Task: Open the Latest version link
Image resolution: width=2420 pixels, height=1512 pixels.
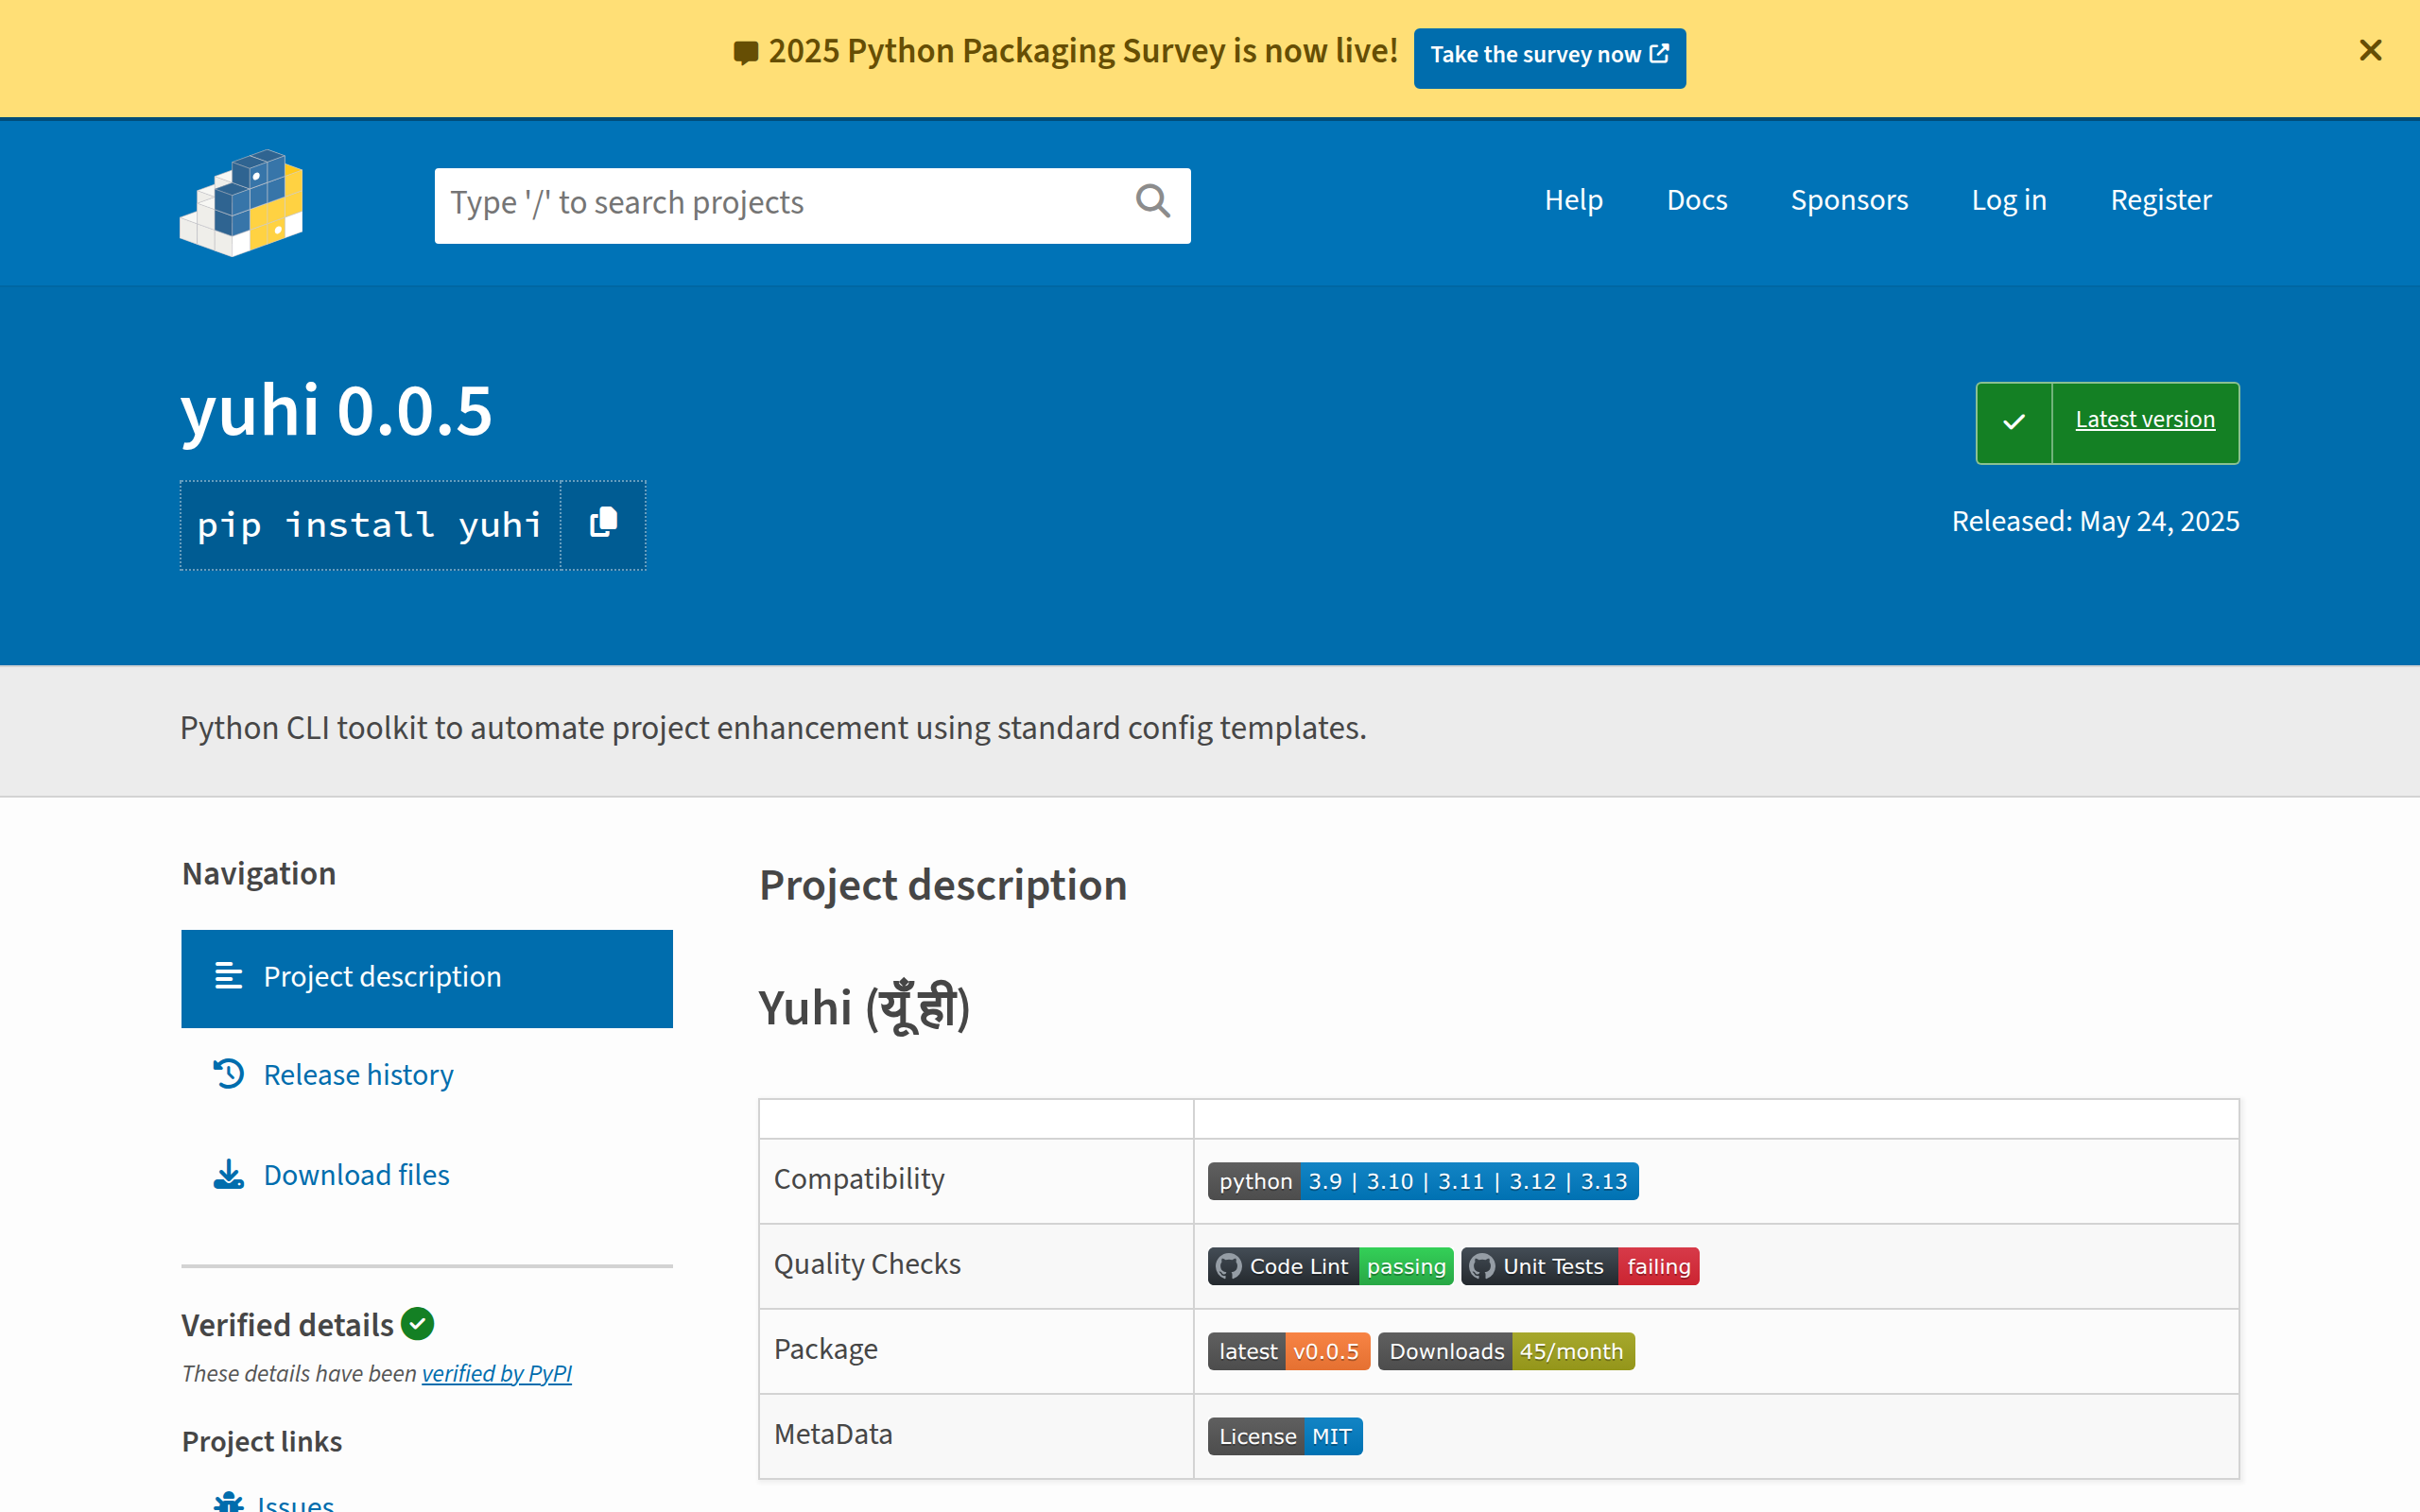Action: (2145, 419)
